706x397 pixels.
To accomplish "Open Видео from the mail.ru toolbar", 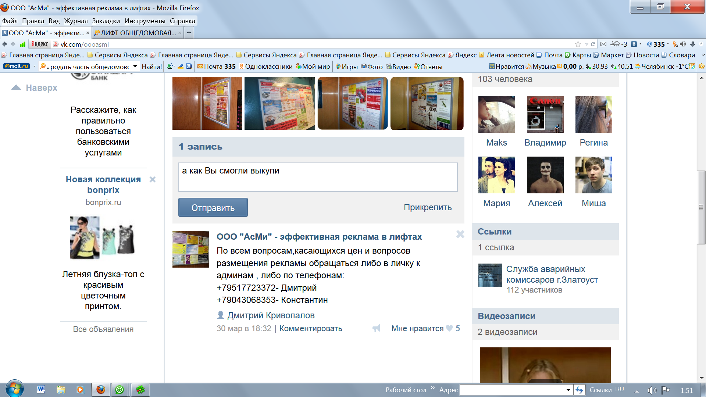I will coord(398,67).
